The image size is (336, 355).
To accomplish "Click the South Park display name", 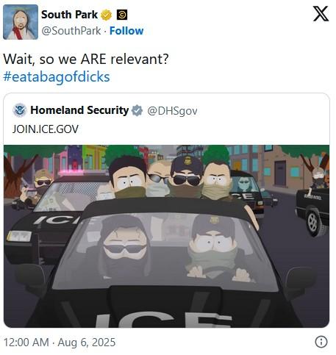I will click(x=69, y=15).
